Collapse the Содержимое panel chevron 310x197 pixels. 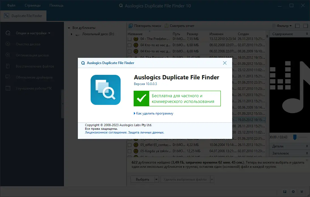coord(307,34)
